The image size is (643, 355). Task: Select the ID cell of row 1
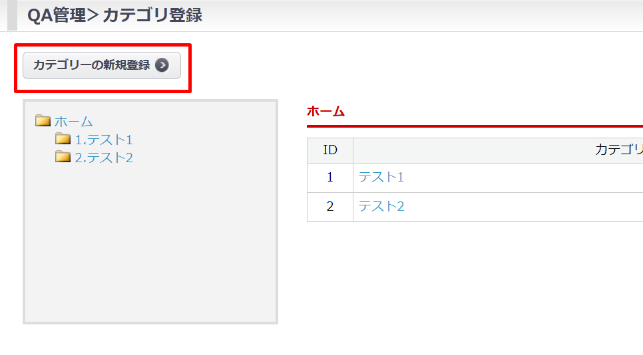[330, 177]
